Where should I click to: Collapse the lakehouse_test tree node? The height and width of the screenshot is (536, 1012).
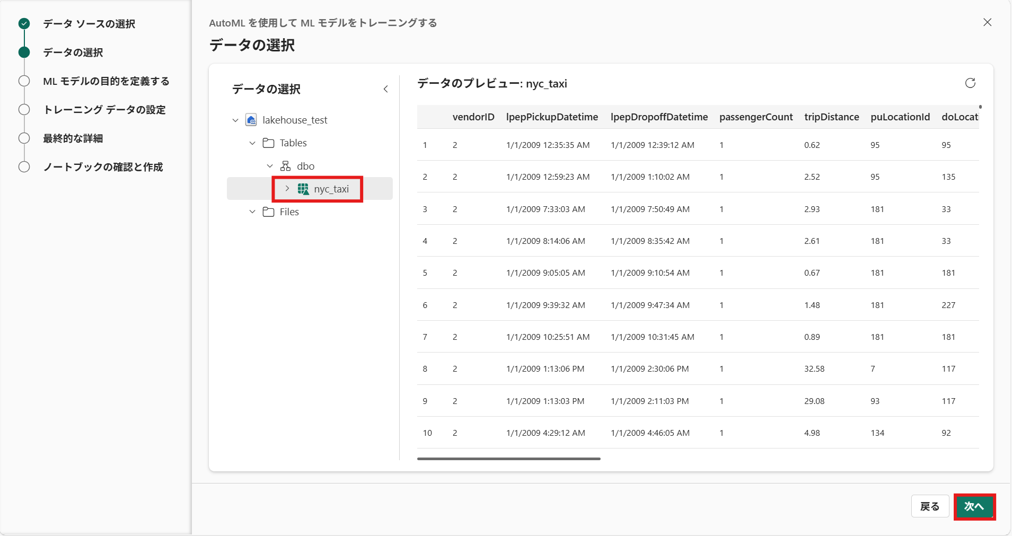(235, 120)
